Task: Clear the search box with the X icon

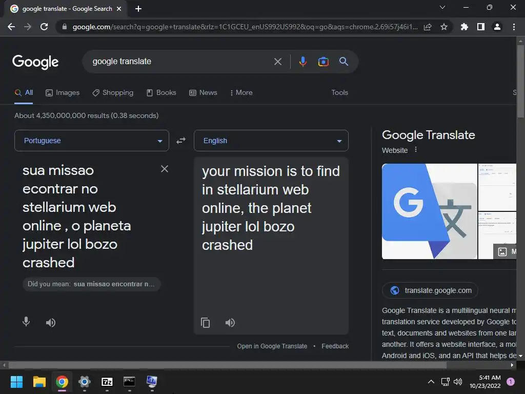Action: click(277, 62)
